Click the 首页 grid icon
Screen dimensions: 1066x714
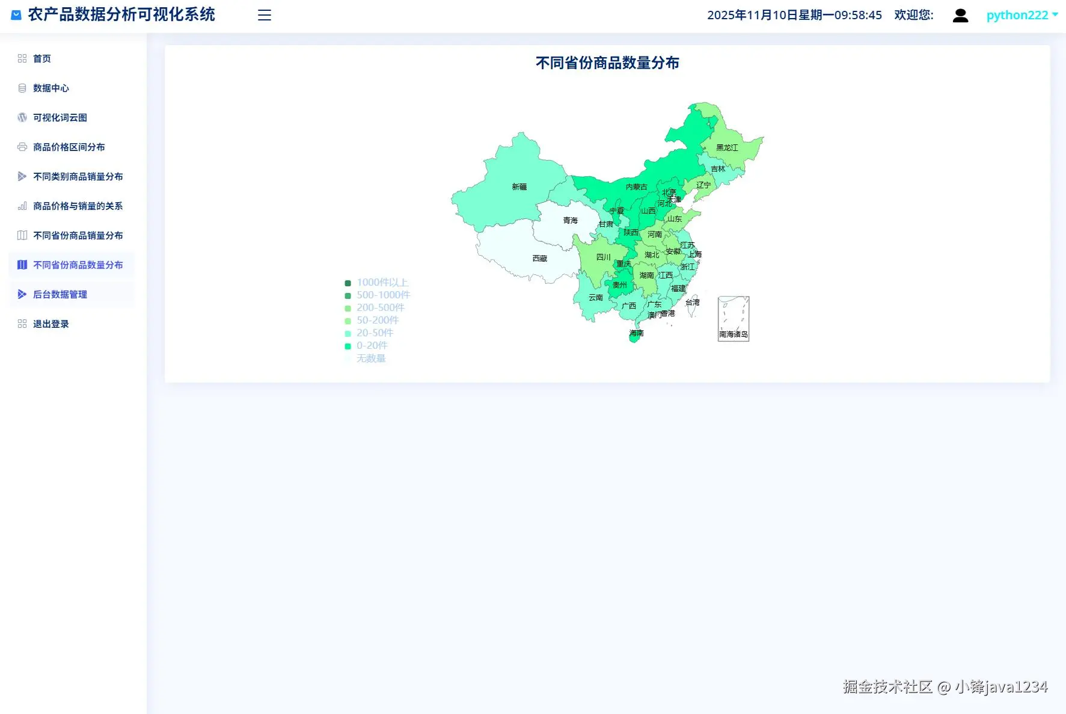point(22,58)
